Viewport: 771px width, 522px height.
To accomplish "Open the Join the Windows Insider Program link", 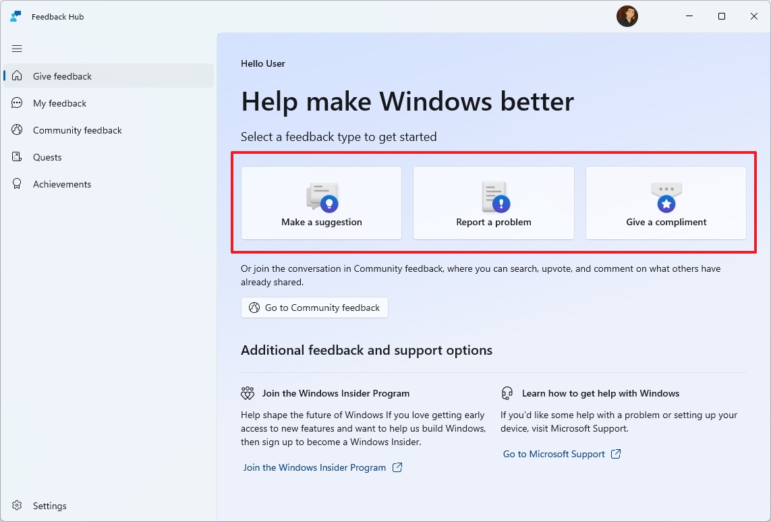I will pos(316,467).
